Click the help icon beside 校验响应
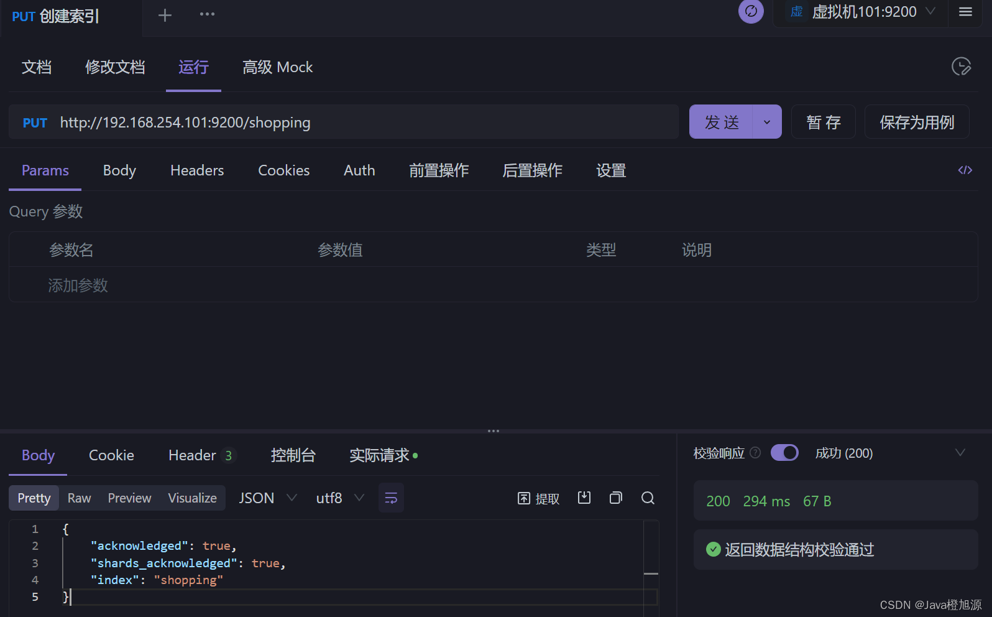The width and height of the screenshot is (992, 617). (755, 453)
